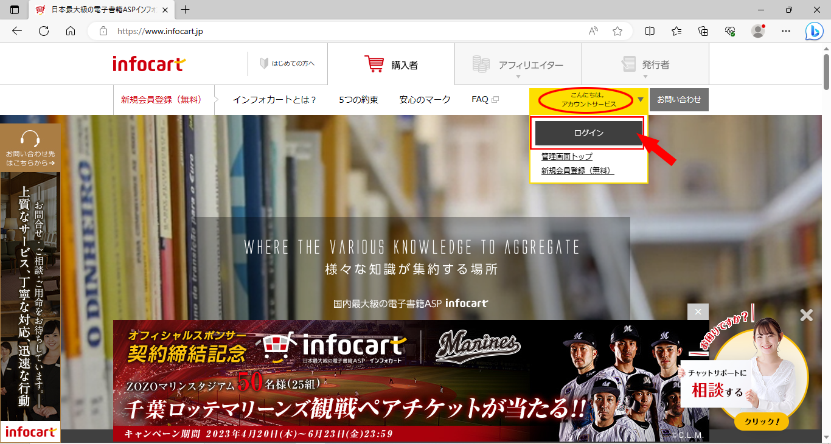The height and width of the screenshot is (444, 831).
Task: Close the chat support popup
Action: point(806,315)
